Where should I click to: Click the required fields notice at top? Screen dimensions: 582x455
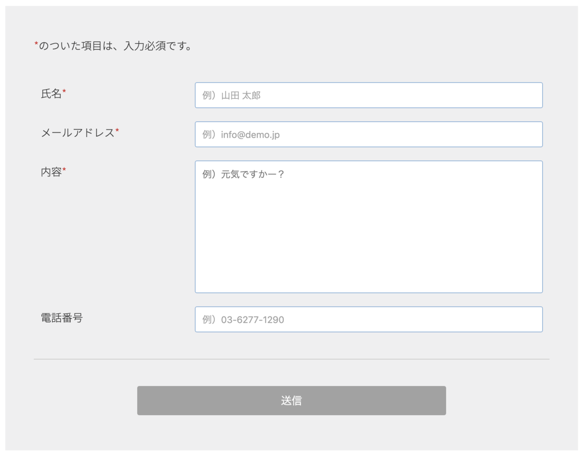point(113,46)
